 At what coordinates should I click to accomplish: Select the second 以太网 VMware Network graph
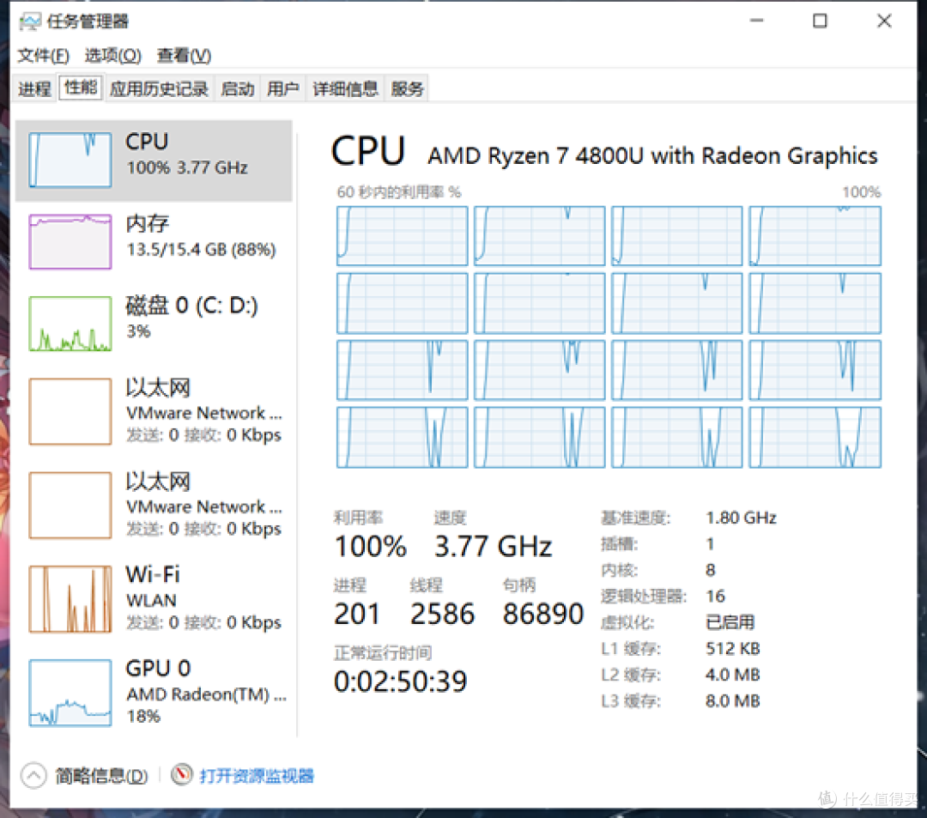tap(70, 506)
